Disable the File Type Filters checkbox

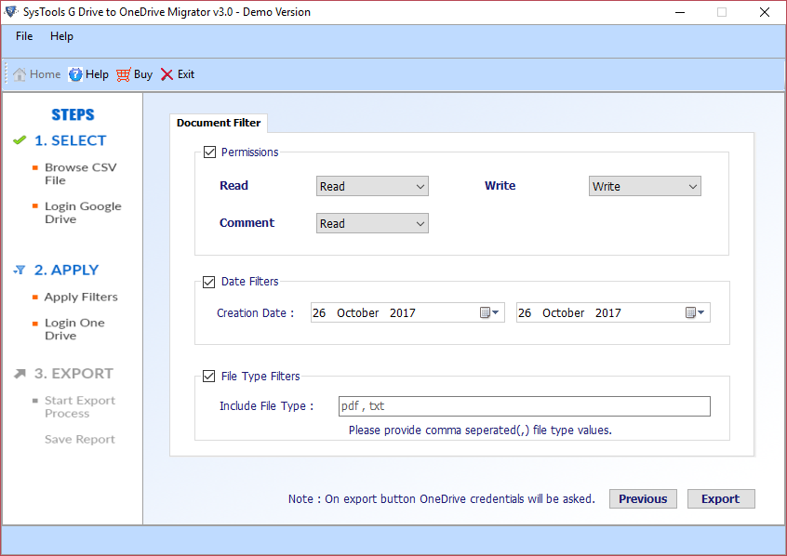click(208, 377)
